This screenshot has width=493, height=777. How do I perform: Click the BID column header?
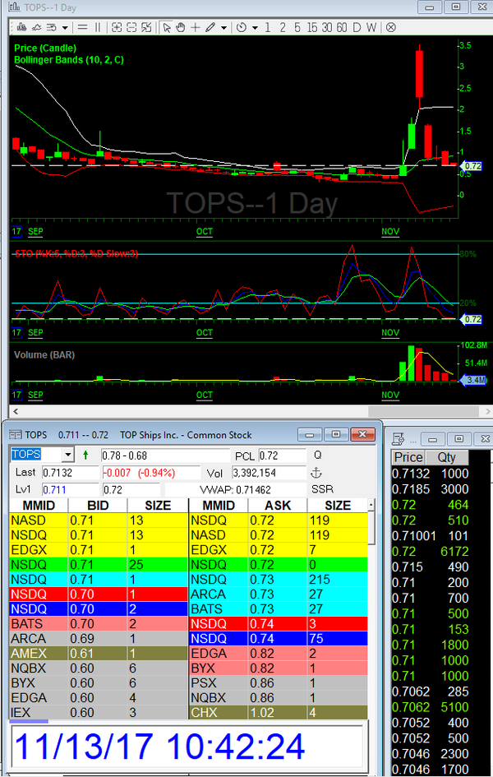pyautogui.click(x=97, y=506)
